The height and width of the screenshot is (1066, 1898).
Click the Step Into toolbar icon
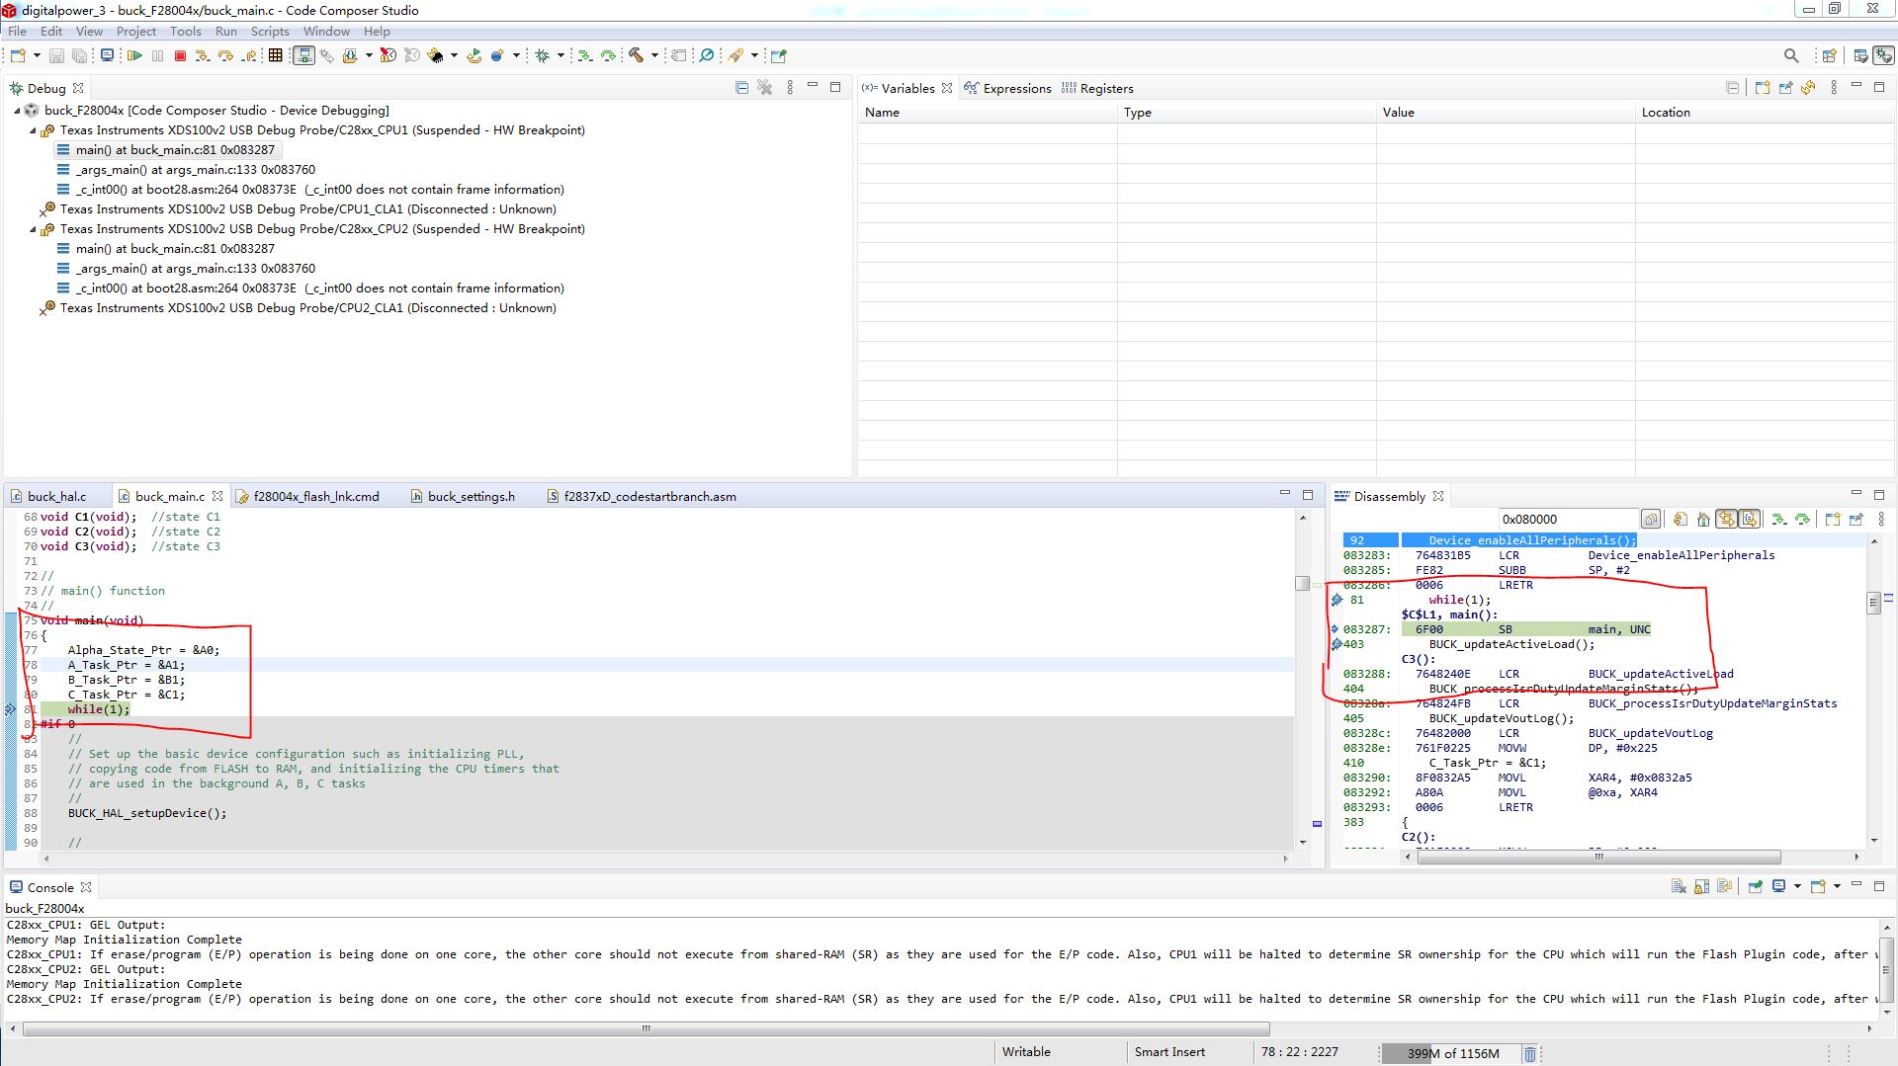pos(202,56)
